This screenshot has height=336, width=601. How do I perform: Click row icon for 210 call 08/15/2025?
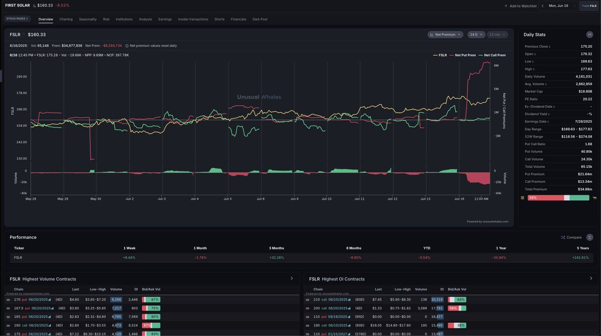(x=308, y=299)
